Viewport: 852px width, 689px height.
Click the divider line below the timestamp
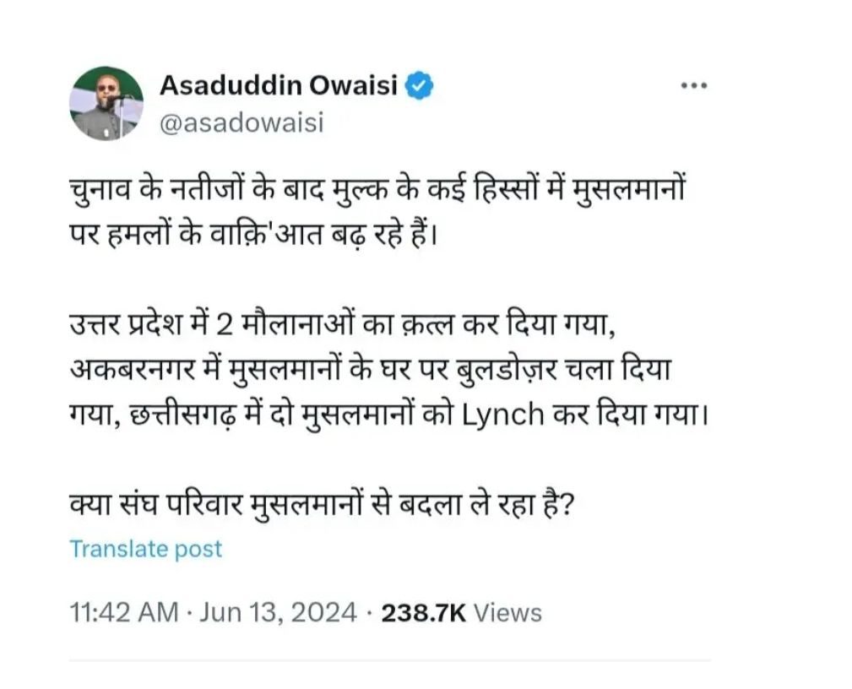(x=389, y=660)
